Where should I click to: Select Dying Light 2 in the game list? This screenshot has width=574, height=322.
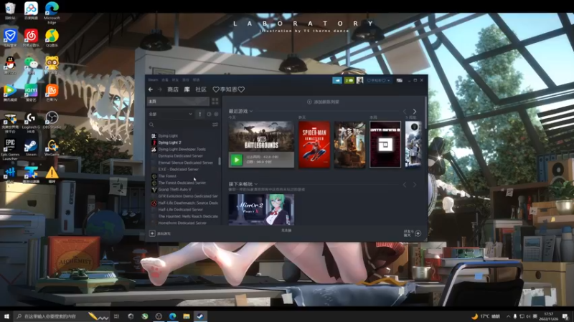pos(169,142)
